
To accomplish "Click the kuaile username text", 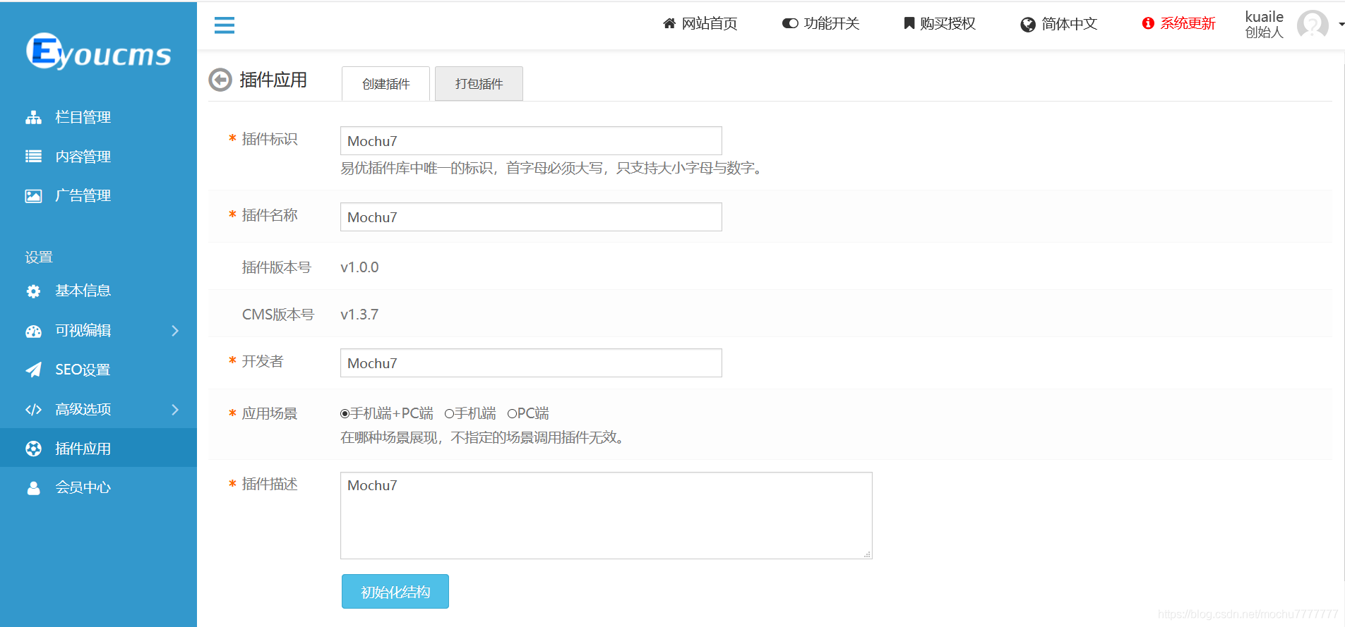I will tap(1264, 16).
